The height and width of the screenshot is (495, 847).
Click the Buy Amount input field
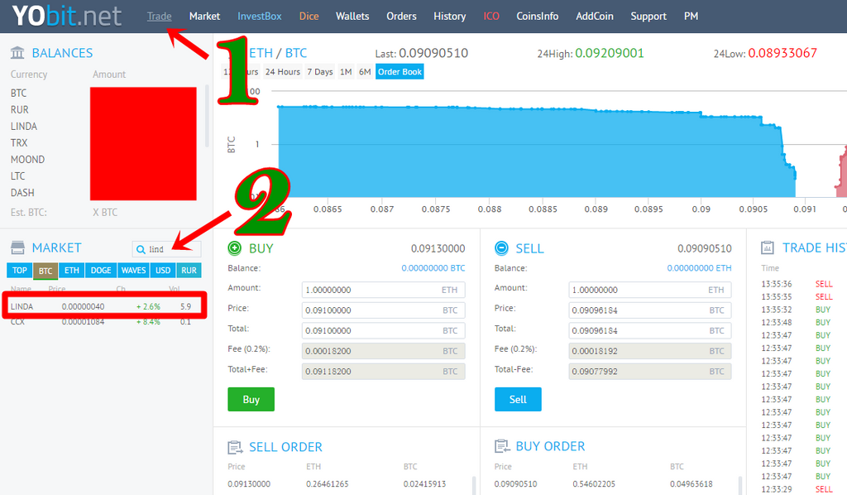(x=384, y=290)
